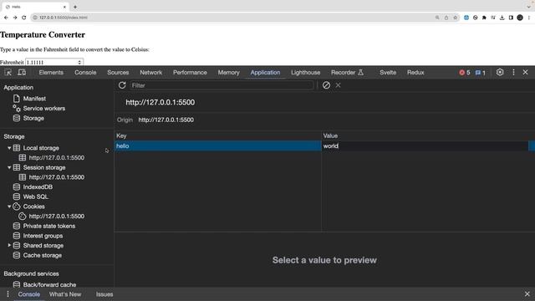
Task: Refresh the storage table
Action: click(x=122, y=85)
